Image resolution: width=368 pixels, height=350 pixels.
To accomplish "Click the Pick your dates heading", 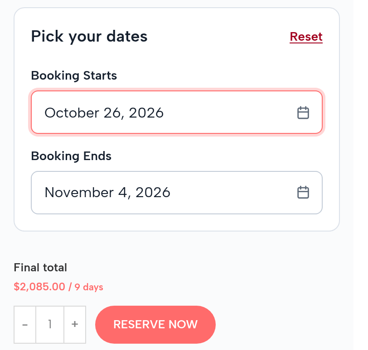I will coord(89,37).
